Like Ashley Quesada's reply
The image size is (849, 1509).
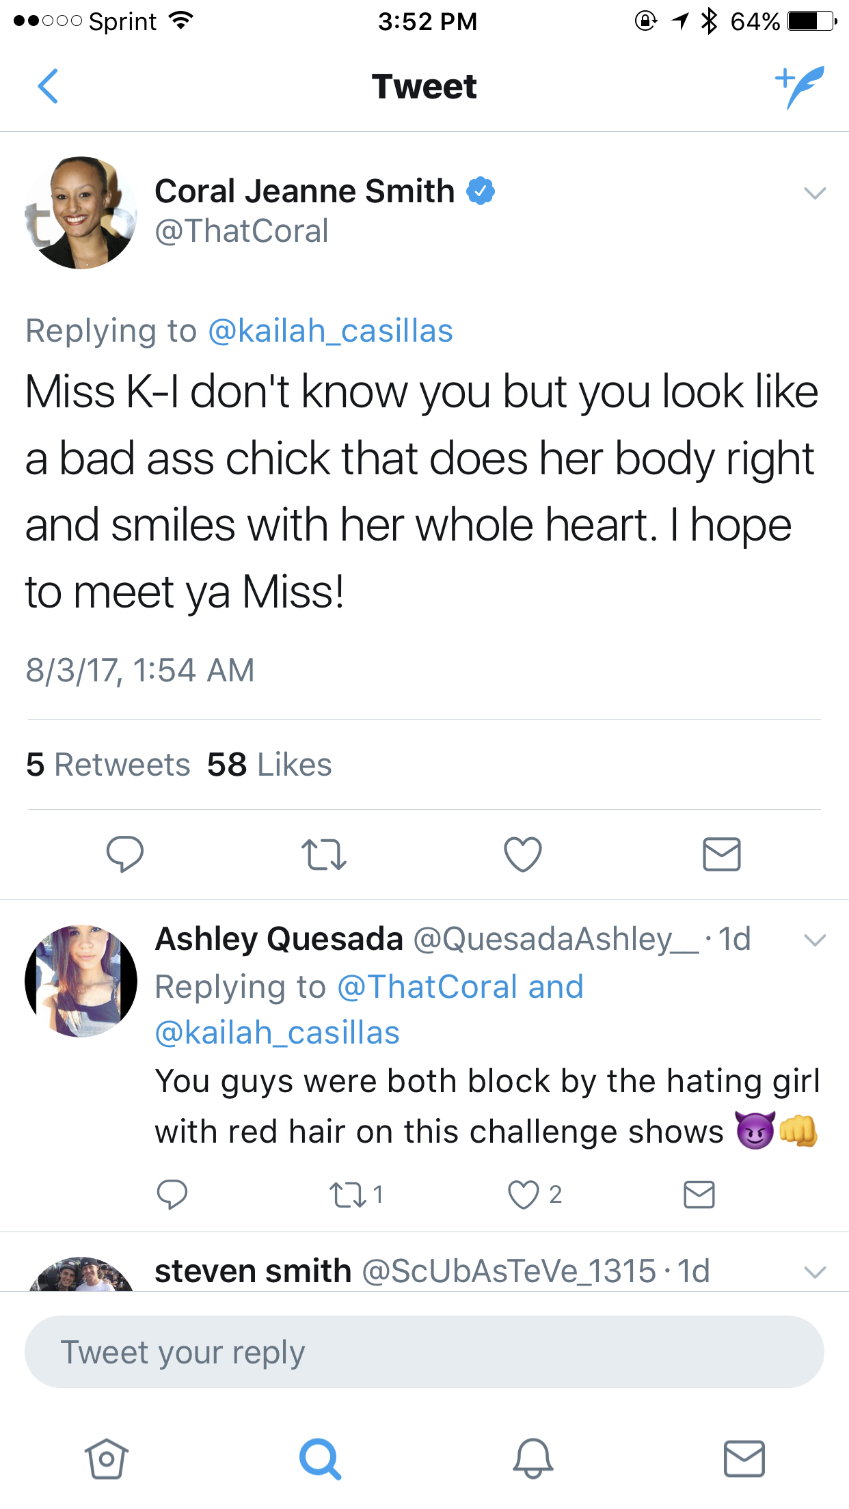click(x=535, y=1195)
